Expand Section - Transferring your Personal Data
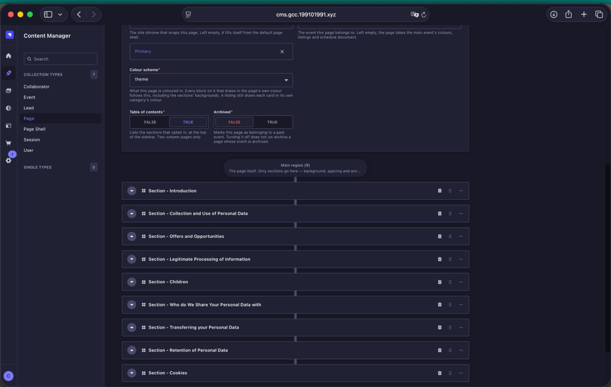Viewport: 611px width, 387px height. [x=131, y=327]
